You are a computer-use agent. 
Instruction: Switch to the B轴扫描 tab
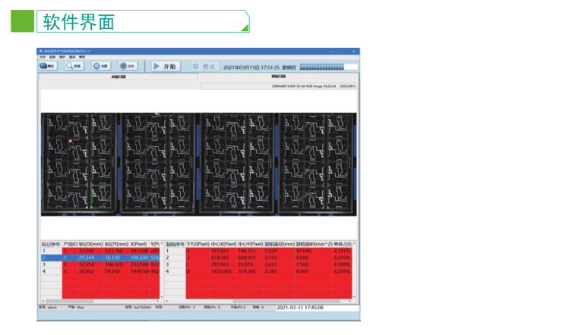(278, 77)
